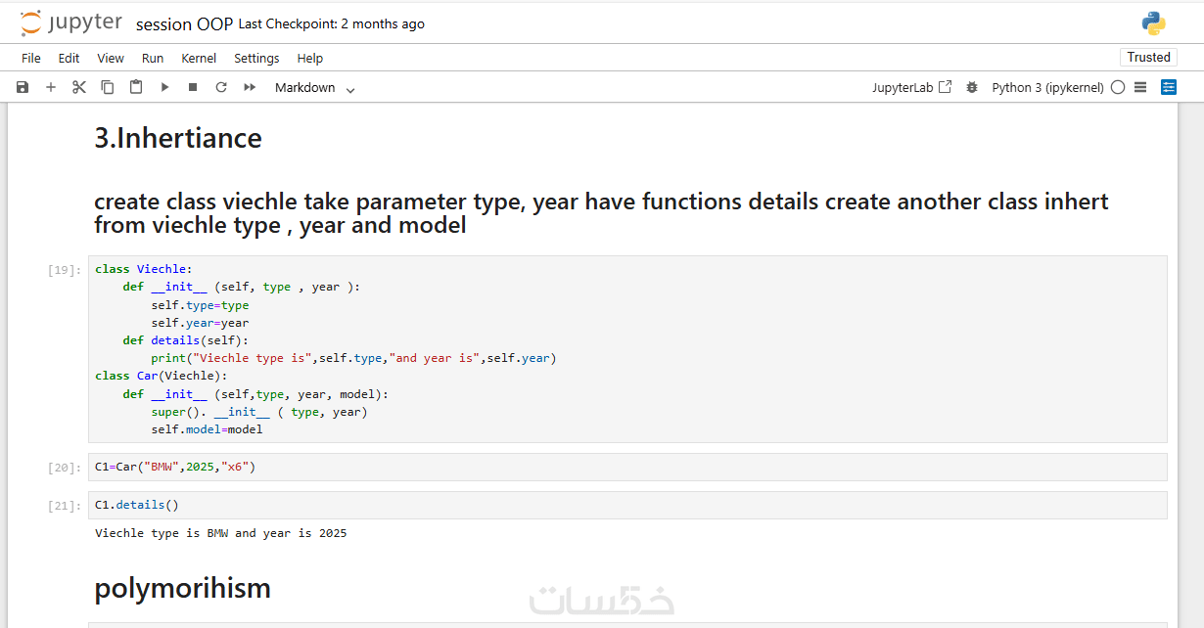The image size is (1204, 628).
Task: Open the cell type Markdown dropdown
Action: point(314,88)
